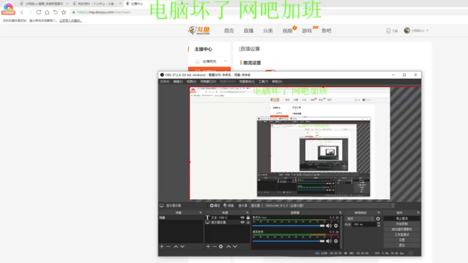Toggle visibility eye of 文本 (GDI+) source

tap(242, 217)
